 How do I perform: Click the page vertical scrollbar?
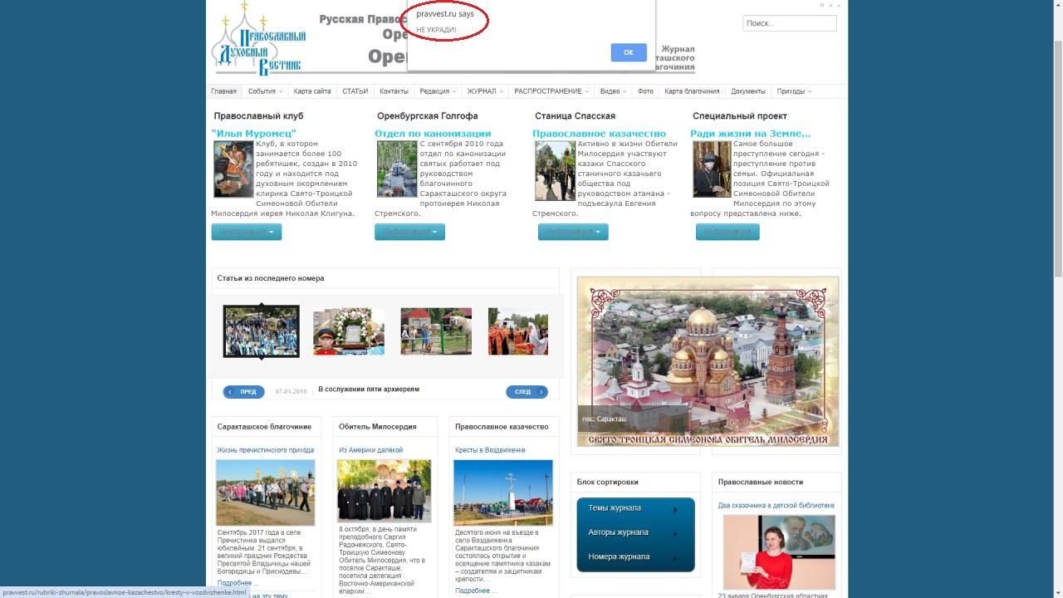click(1057, 158)
